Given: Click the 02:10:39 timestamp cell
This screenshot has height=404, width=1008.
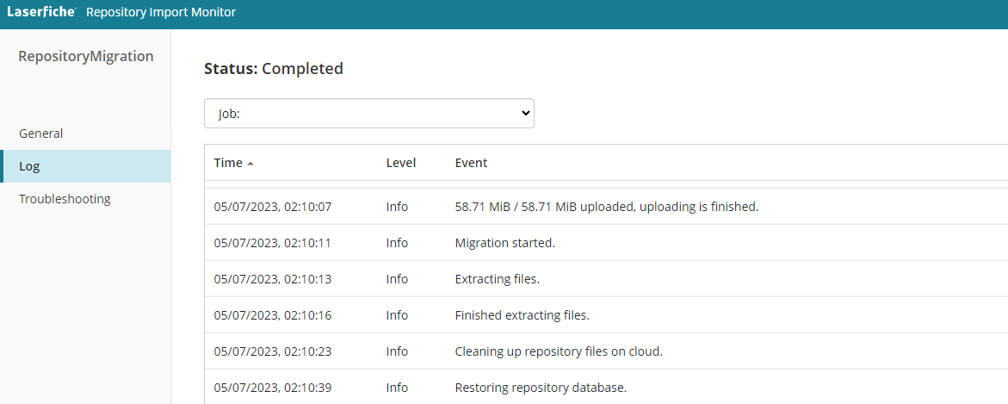Looking at the screenshot, I should pyautogui.click(x=273, y=388).
